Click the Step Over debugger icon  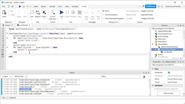tap(92, 12)
